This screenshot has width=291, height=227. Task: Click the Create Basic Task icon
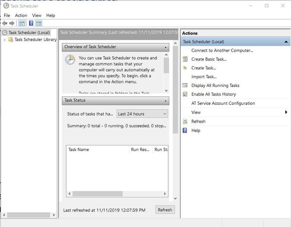coord(185,59)
